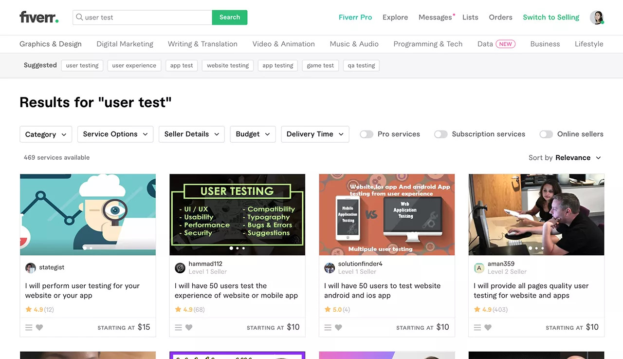Click the search input field

(146, 17)
